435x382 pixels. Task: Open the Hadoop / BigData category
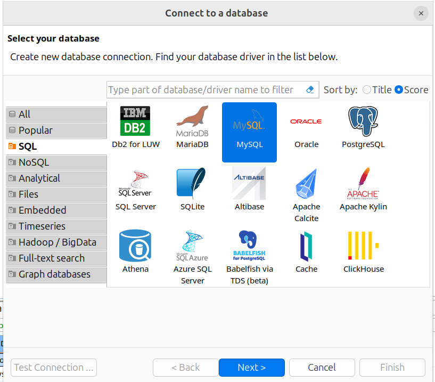point(56,242)
